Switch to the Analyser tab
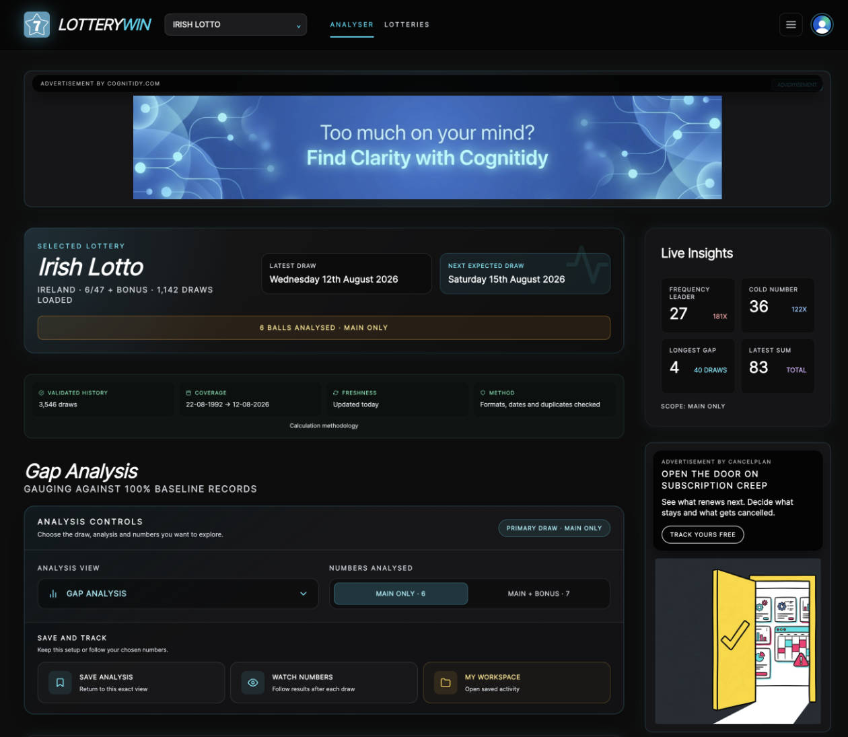The width and height of the screenshot is (848, 737). click(x=351, y=24)
